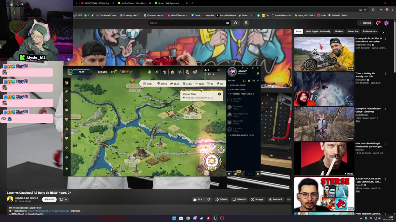Viewport: 396px width, 222px height.
Task: Save video with Salvează button
Action: pyautogui.click(x=239, y=199)
